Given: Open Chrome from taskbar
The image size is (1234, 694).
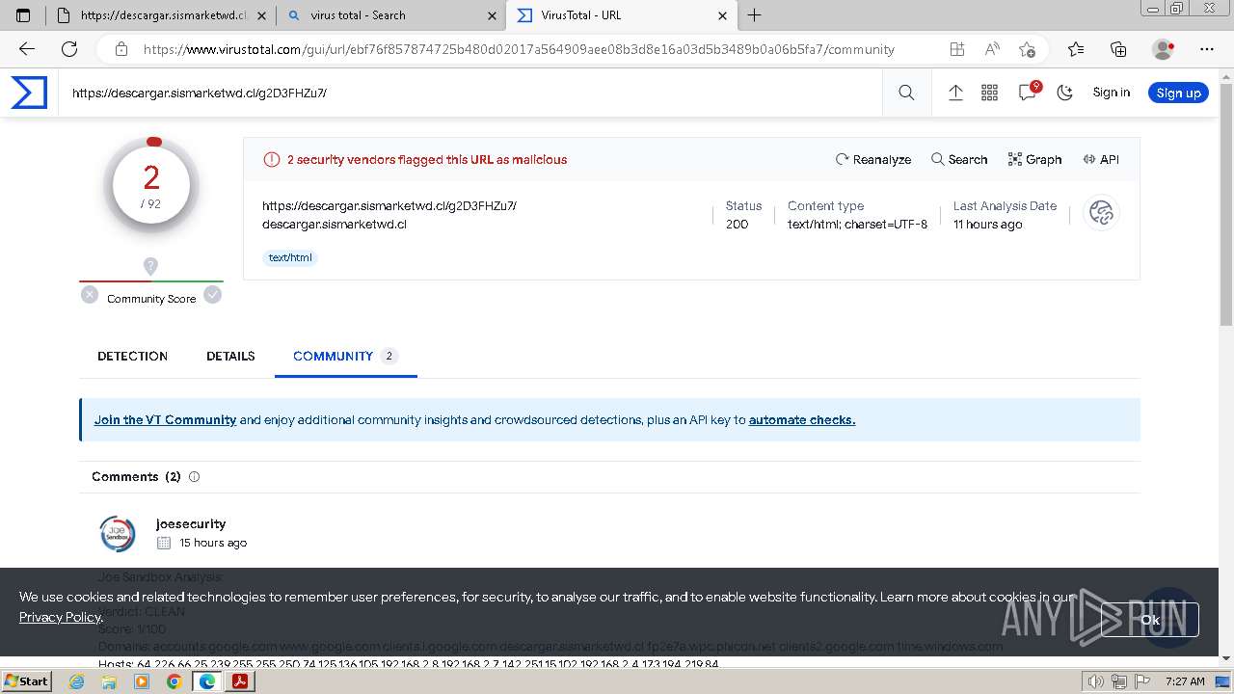Looking at the screenshot, I should 174,681.
